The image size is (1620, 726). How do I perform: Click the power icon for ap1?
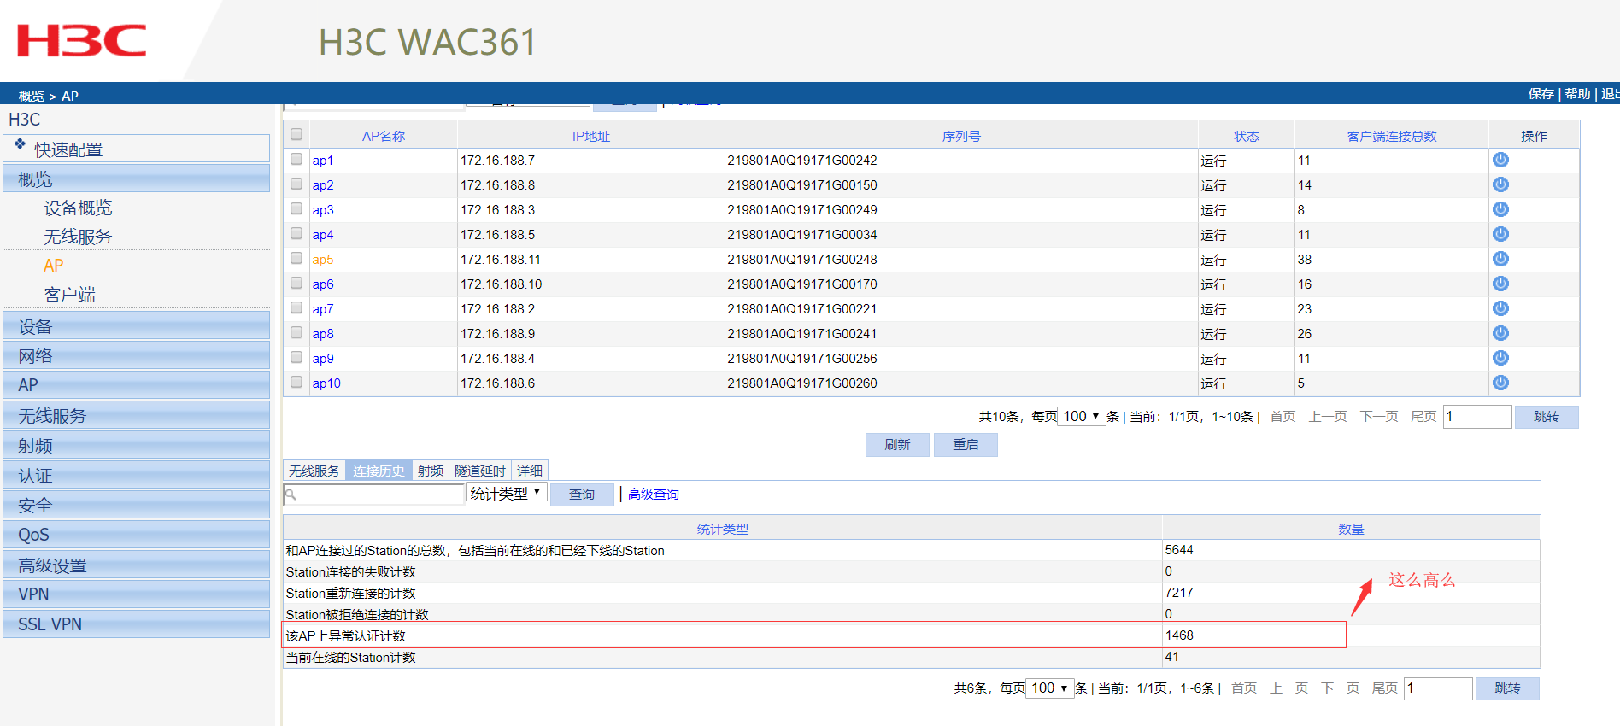pyautogui.click(x=1500, y=160)
